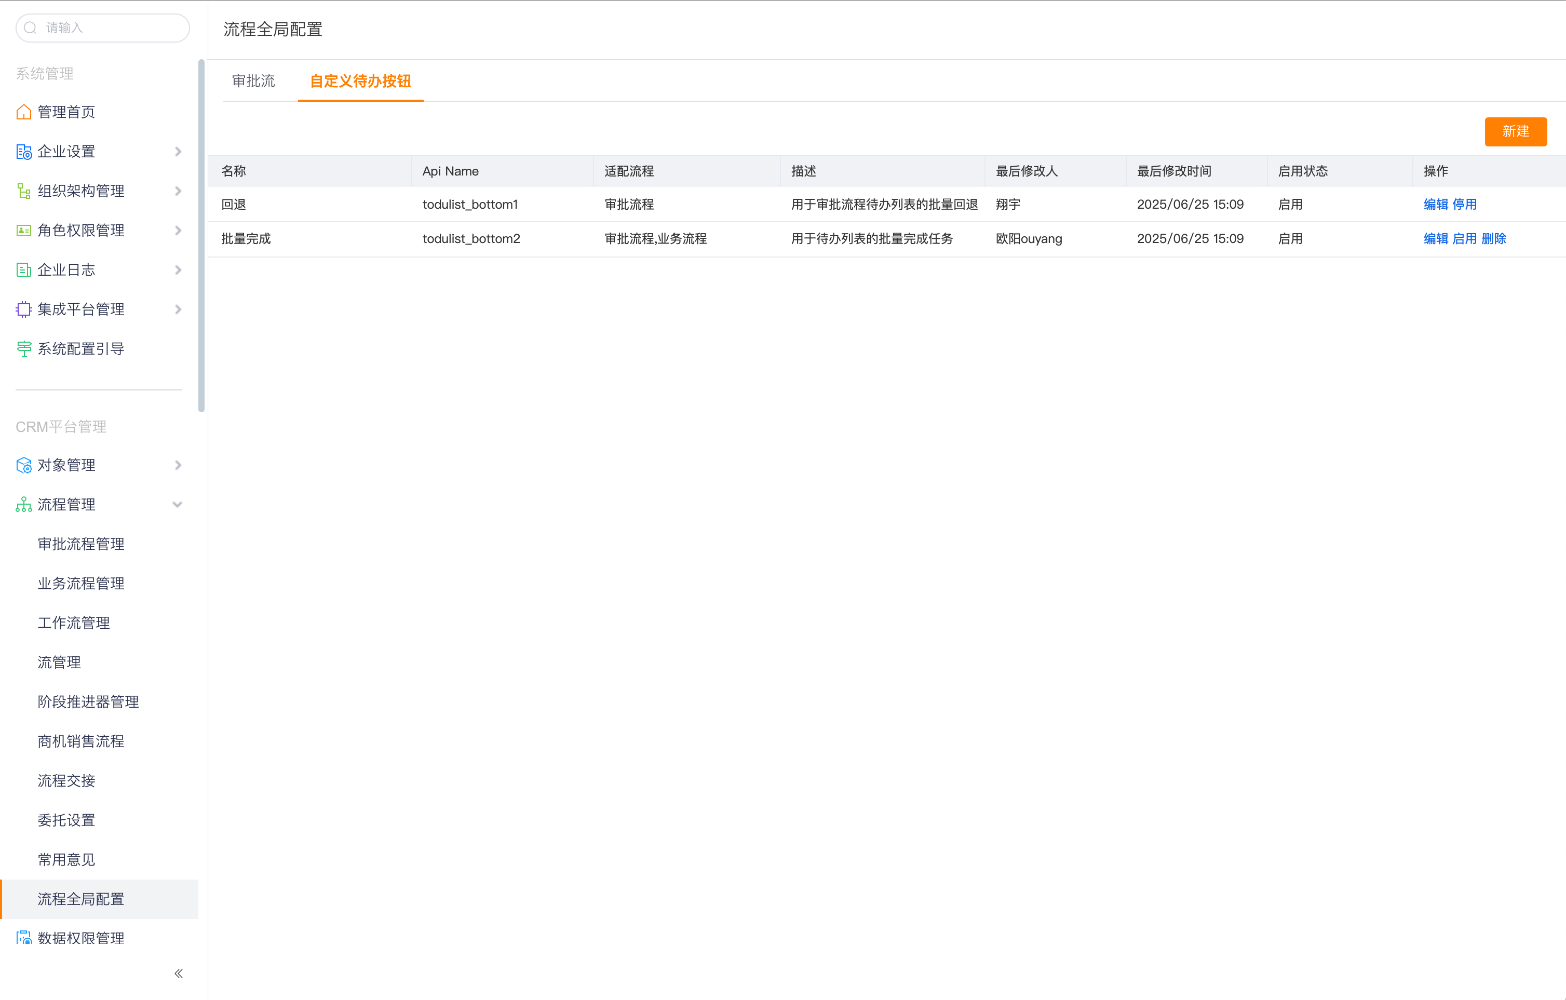The width and height of the screenshot is (1566, 1000).
Task: Collapse the sidebar with the double-chevron icon
Action: 178,974
